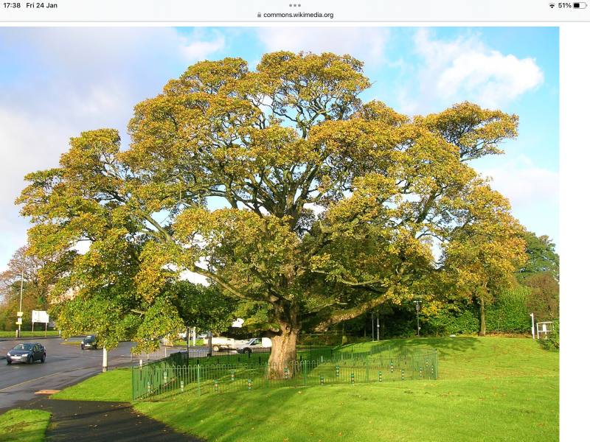Screen dimensions: 590x442
Task: Tap the yellow signs on the left pole
Action: click(19, 316)
